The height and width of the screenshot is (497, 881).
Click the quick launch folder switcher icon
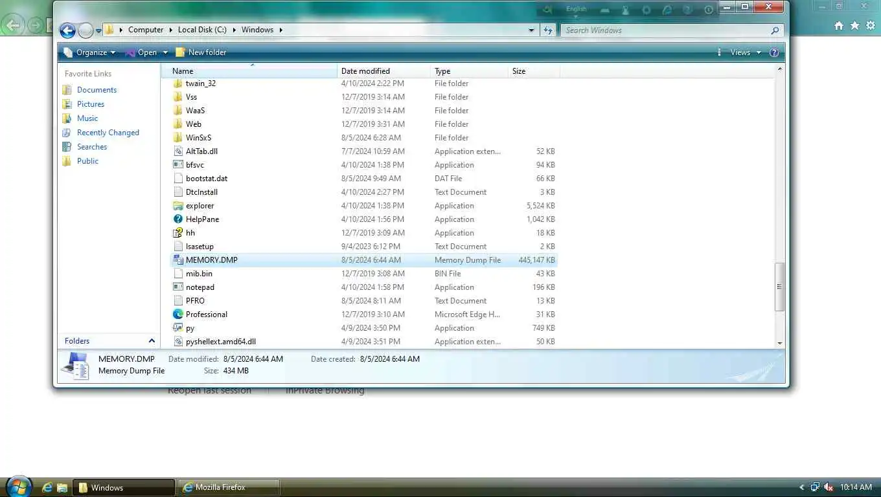pyautogui.click(x=62, y=487)
